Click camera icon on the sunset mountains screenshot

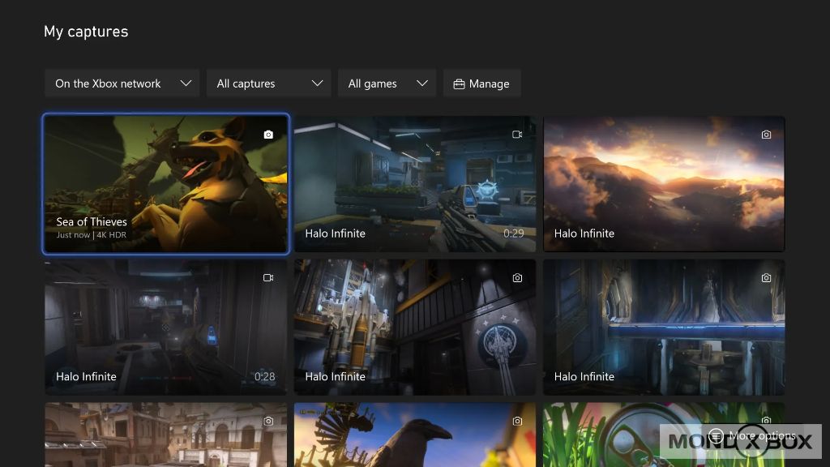tap(766, 135)
